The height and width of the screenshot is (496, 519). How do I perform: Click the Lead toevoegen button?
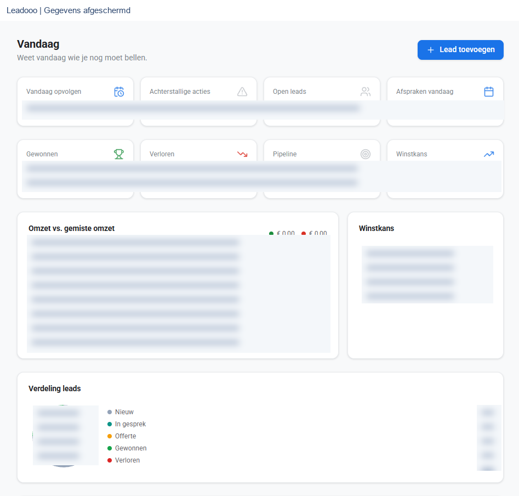pos(460,50)
